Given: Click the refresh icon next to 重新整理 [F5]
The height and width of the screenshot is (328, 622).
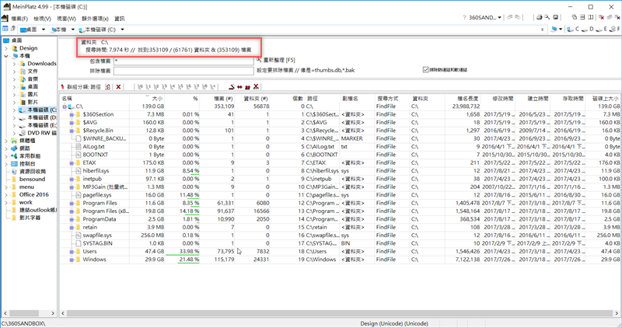Looking at the screenshot, I should [x=260, y=59].
